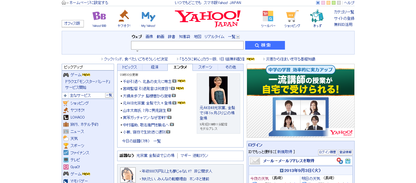Open the Yahoo! BB icon
This screenshot has height=183, width=416.
(99, 16)
